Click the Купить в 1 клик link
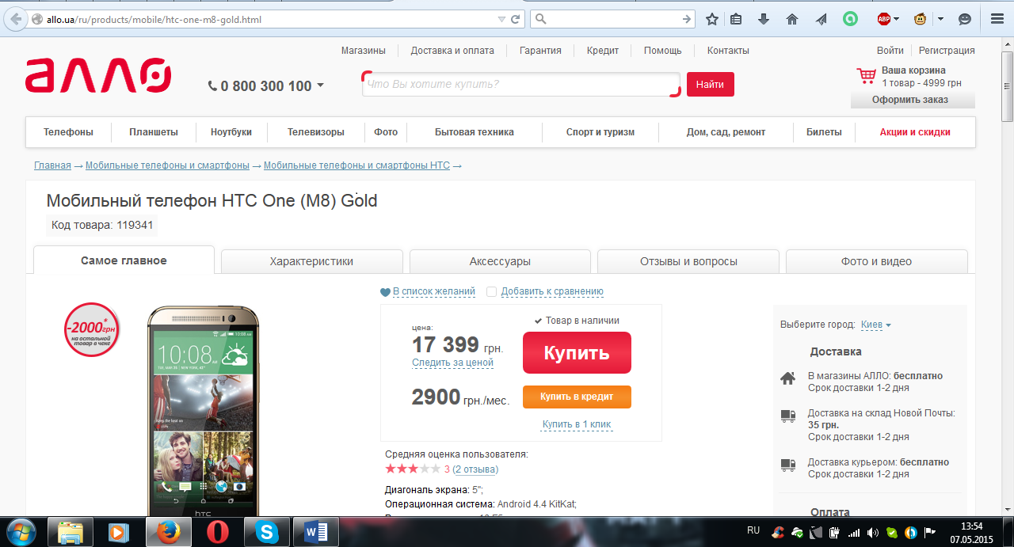This screenshot has height=547, width=1014. 577,425
